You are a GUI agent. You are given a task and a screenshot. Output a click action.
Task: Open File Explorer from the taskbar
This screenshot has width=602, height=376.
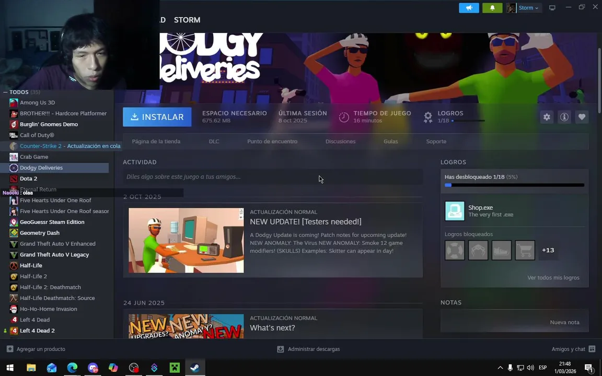click(31, 368)
